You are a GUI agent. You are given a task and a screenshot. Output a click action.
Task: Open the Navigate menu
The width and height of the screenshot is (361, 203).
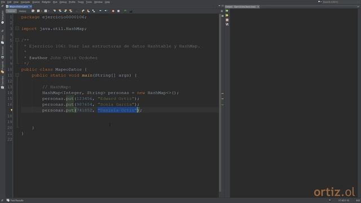click(x=25, y=2)
